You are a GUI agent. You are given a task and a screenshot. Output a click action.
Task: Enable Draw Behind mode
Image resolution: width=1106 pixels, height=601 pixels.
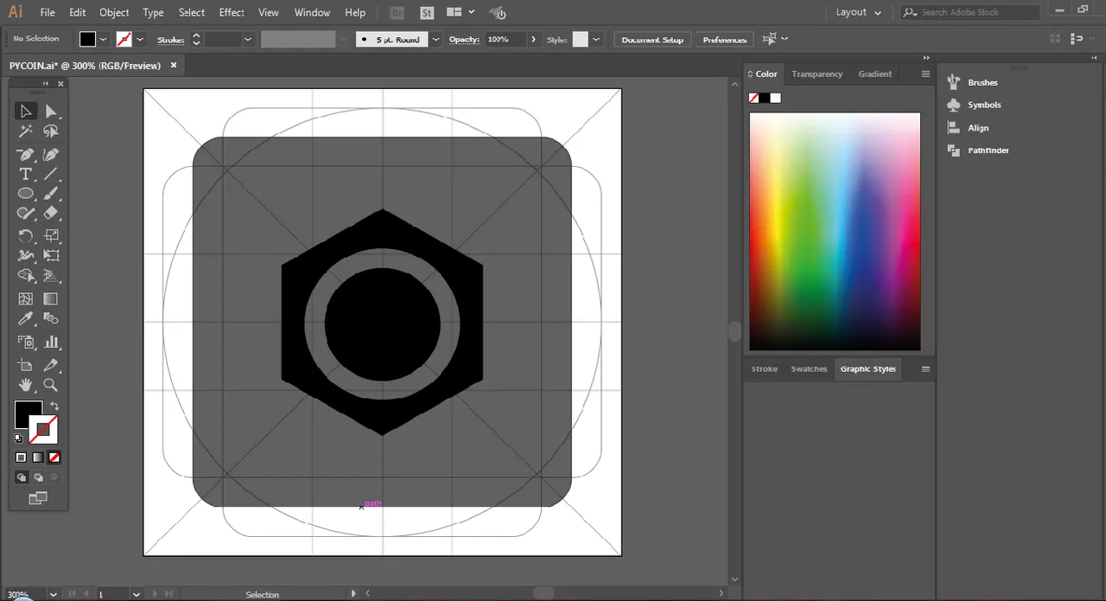[38, 477]
